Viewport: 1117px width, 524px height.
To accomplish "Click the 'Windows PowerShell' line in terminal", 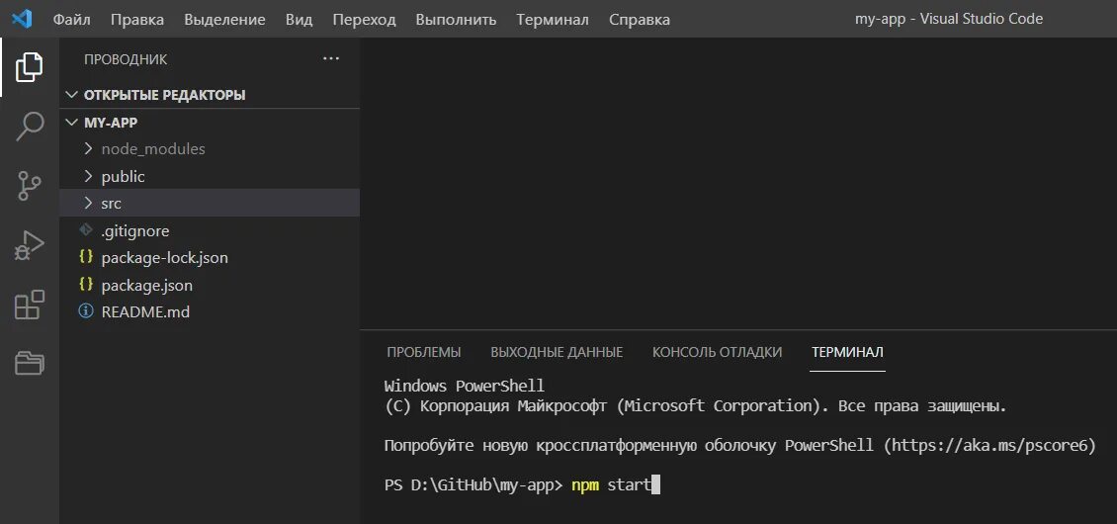I will tap(465, 387).
